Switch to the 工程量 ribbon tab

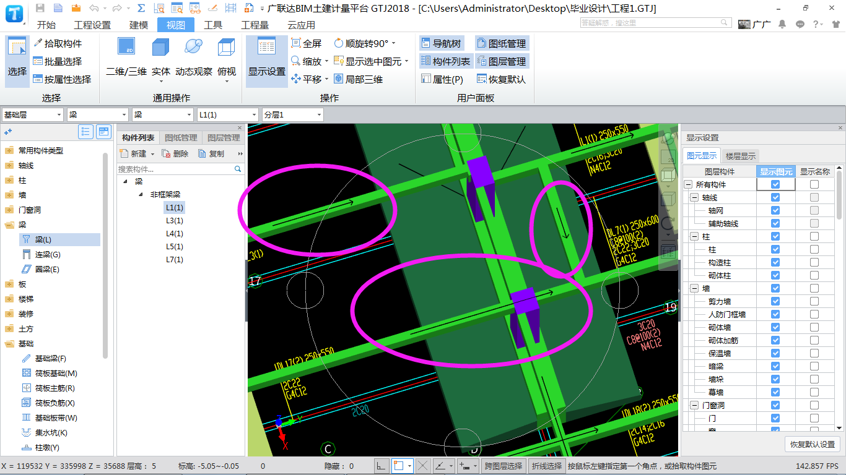(255, 25)
